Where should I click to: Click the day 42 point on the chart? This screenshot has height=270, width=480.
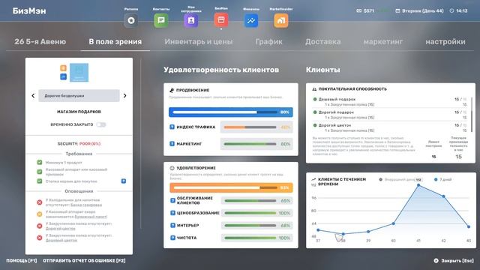tap(443, 196)
